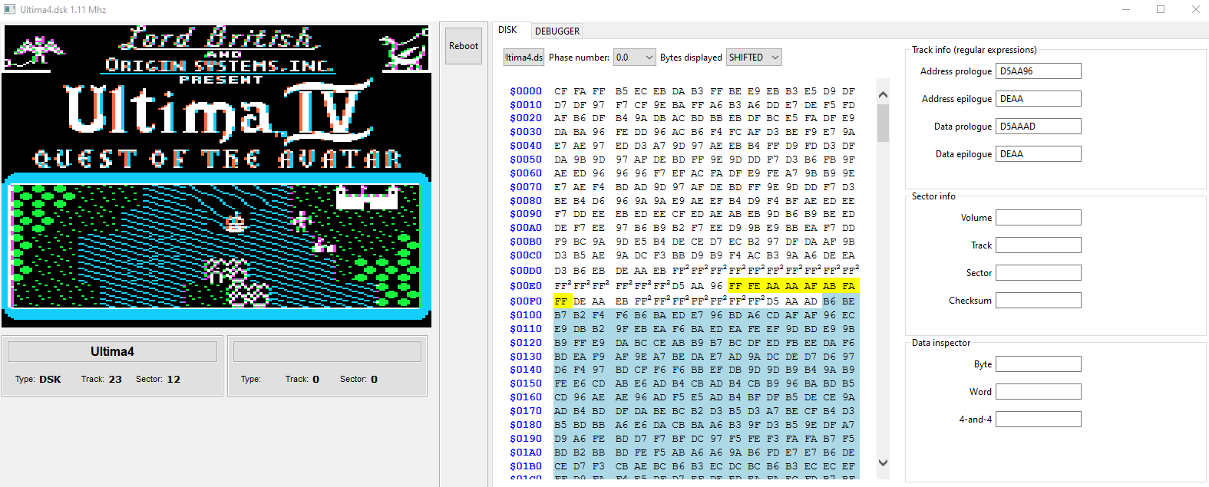Close the Ultima4.dsk window

tap(1195, 10)
